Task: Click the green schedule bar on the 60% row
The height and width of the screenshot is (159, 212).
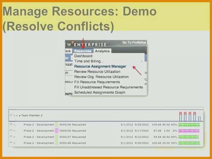Action: point(188,137)
